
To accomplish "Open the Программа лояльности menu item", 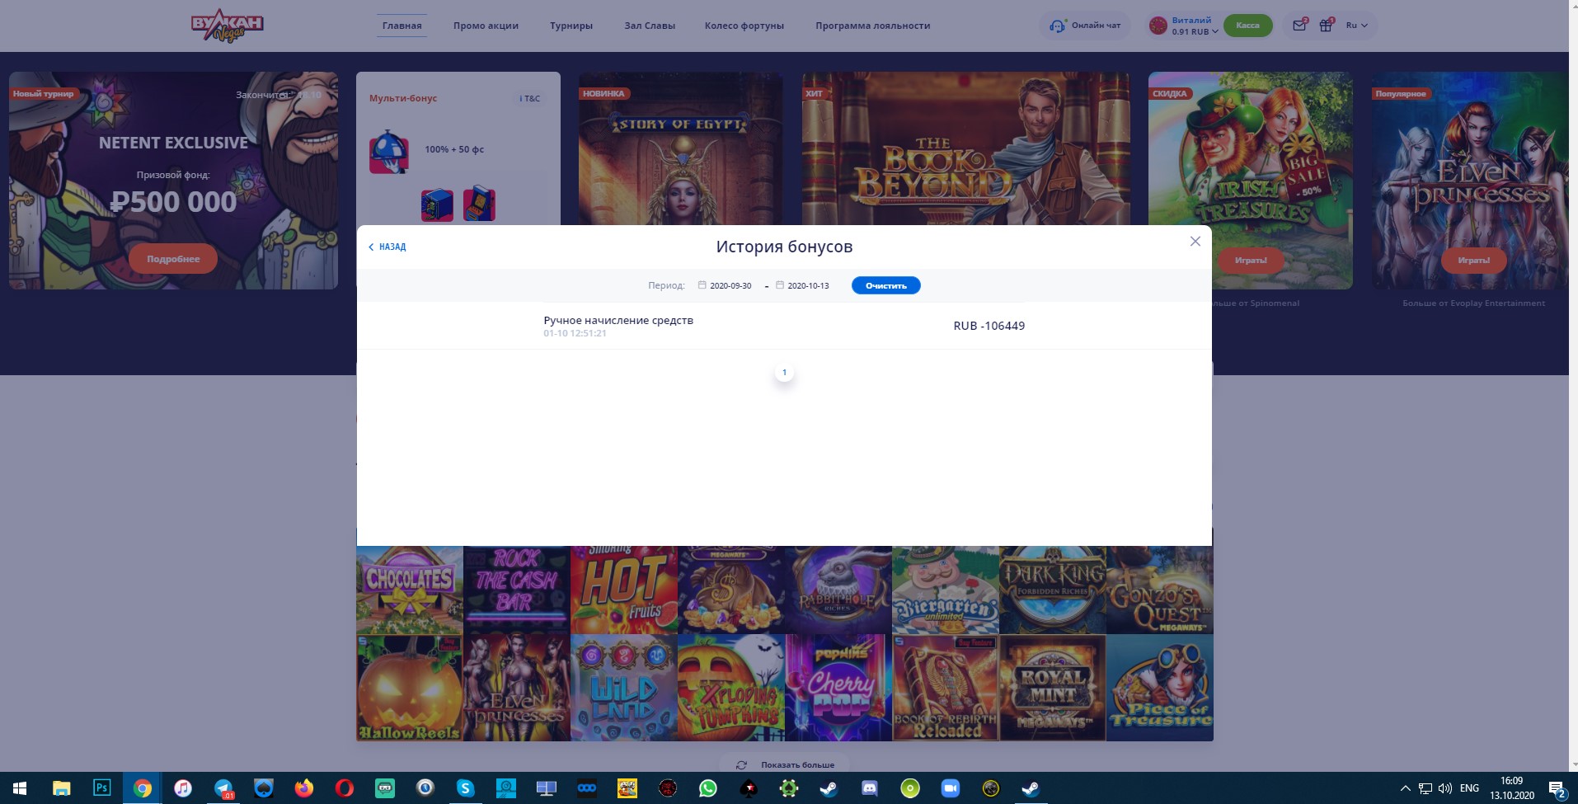I will 873,26.
